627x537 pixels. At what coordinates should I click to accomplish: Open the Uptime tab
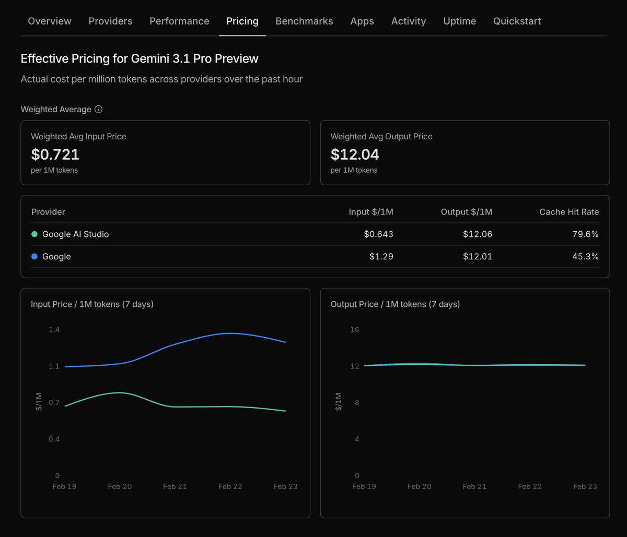459,21
